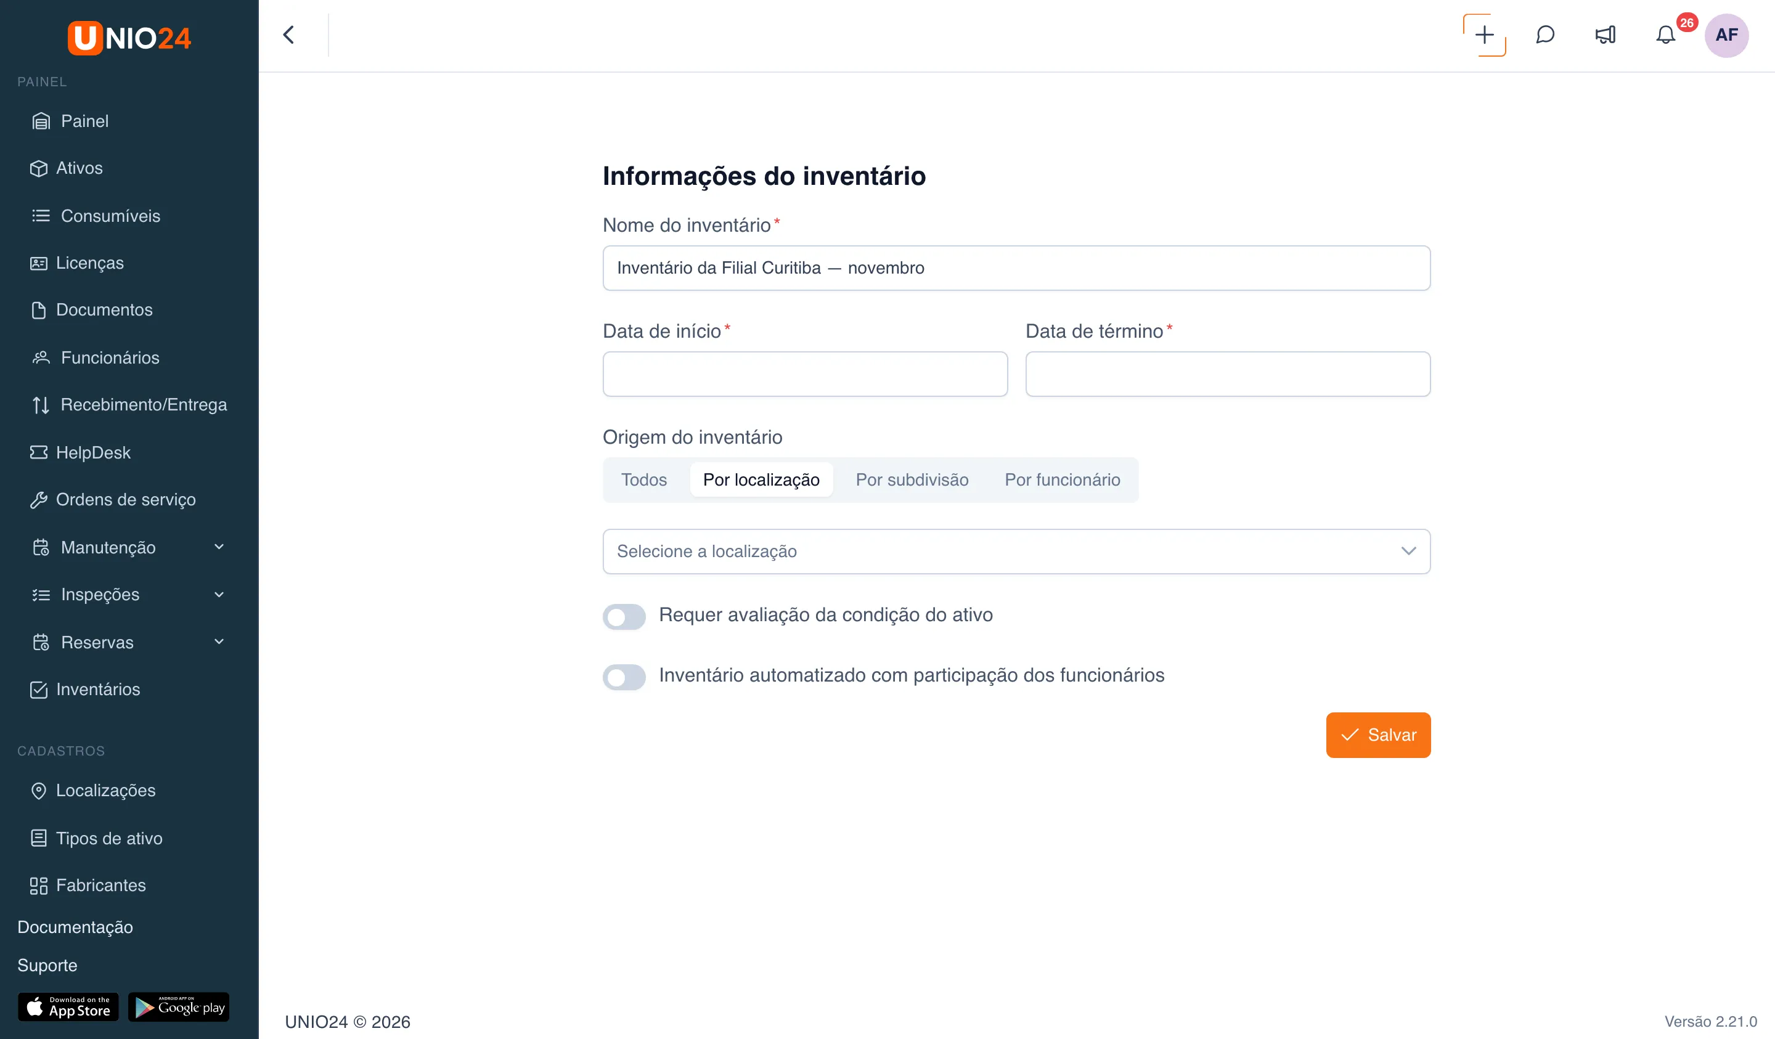This screenshot has width=1775, height=1039.
Task: Open the quick add plus icon
Action: [x=1484, y=35]
